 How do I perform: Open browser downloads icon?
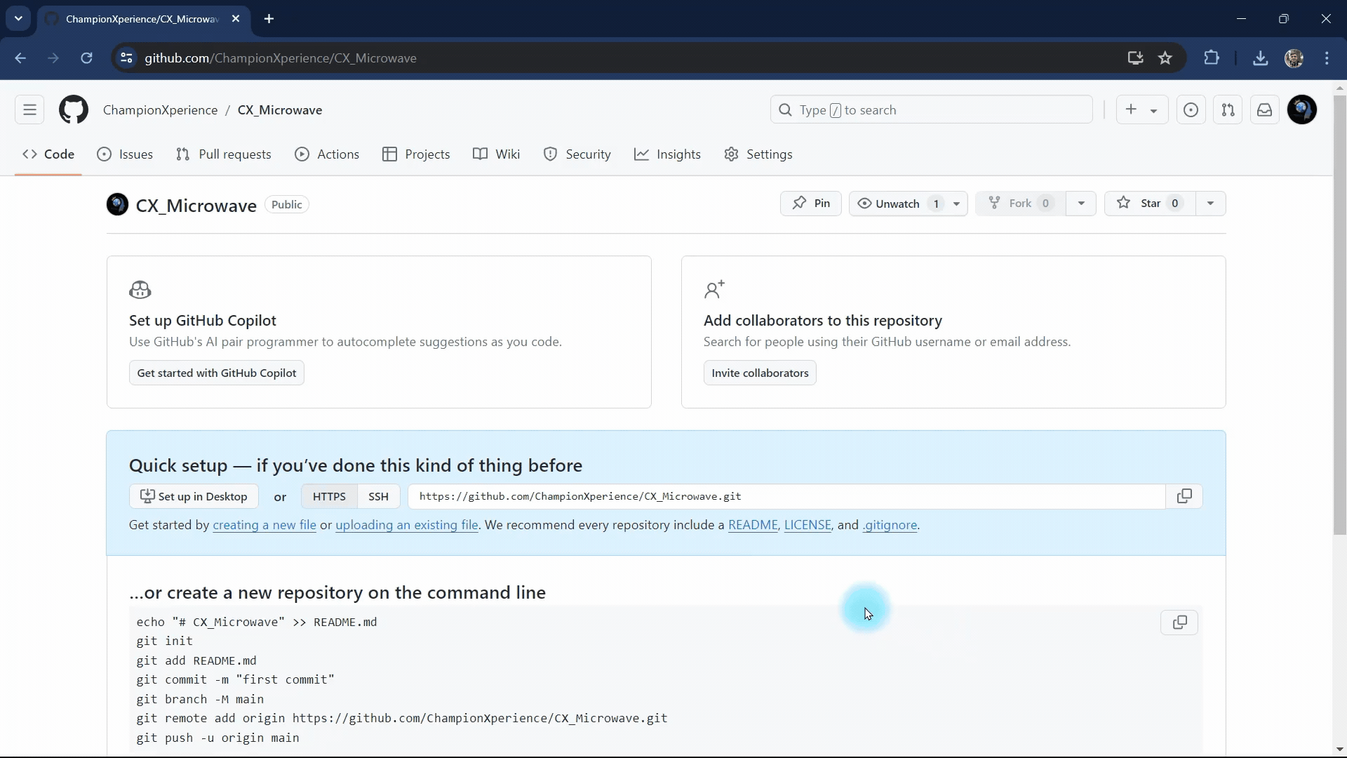click(1261, 58)
